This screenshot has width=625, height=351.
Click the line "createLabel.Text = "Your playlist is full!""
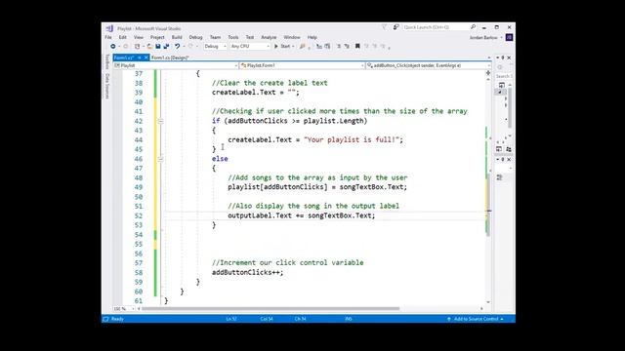pos(315,140)
